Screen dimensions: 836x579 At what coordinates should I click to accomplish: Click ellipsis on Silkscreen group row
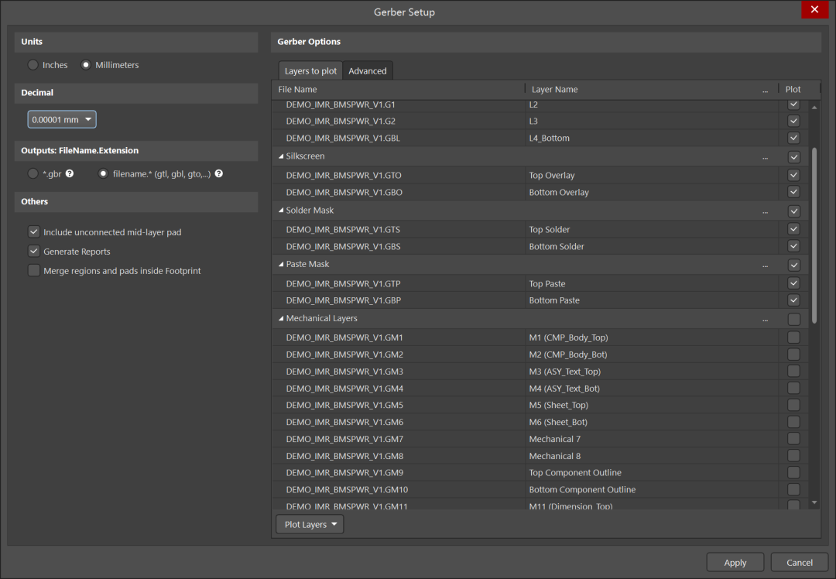(x=765, y=157)
